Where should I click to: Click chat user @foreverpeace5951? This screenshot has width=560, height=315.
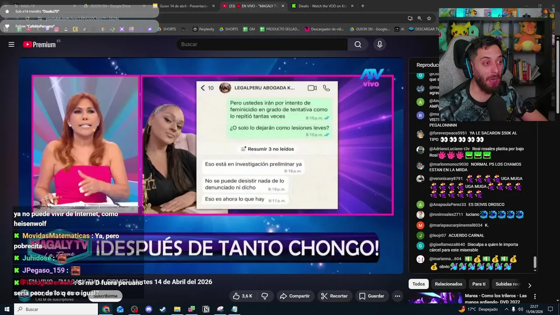(448, 133)
